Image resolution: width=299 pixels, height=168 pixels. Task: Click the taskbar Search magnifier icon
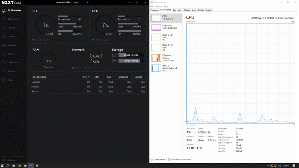point(8,166)
